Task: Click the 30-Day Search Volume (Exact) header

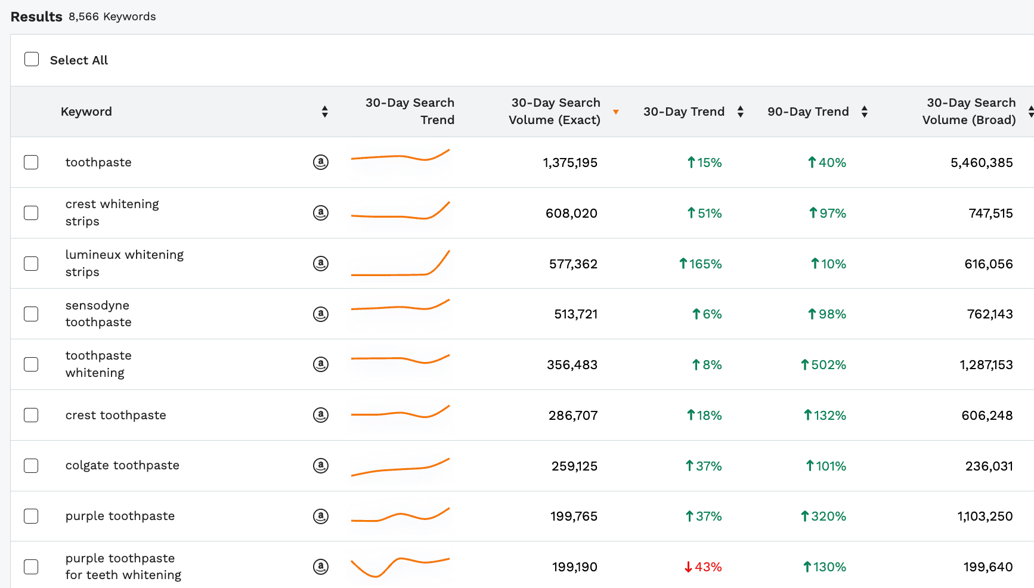Action: [x=555, y=112]
